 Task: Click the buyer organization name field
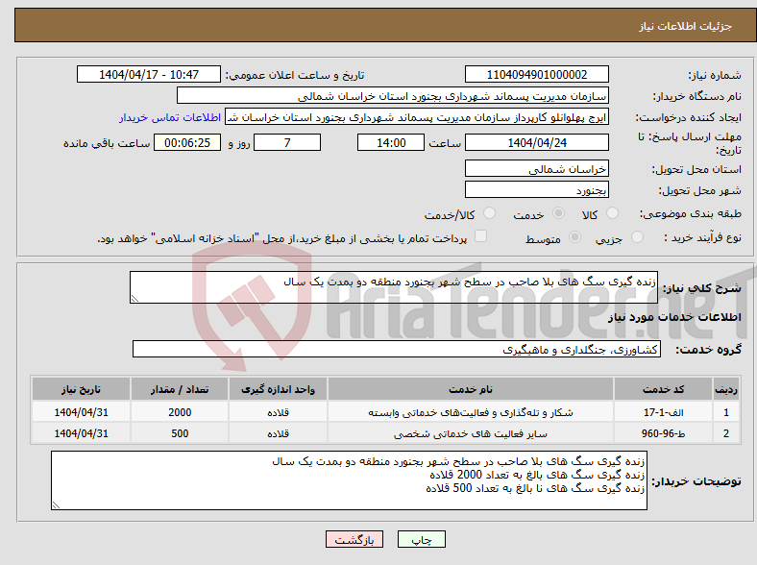tap(393, 96)
